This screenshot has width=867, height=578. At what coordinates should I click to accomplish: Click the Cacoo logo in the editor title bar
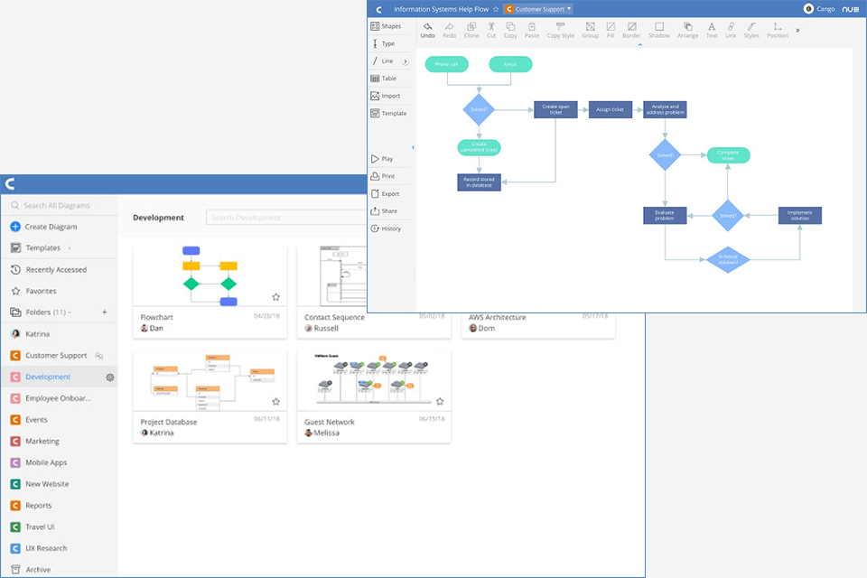(378, 9)
